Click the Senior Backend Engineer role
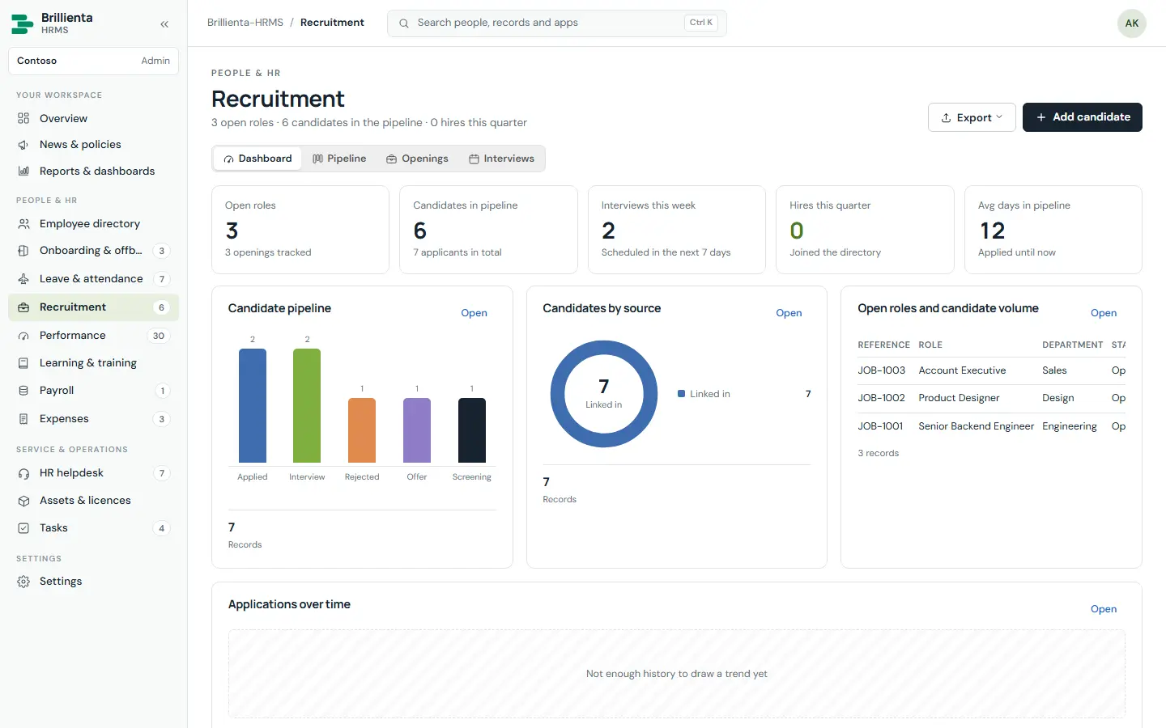This screenshot has width=1166, height=728. click(x=976, y=426)
